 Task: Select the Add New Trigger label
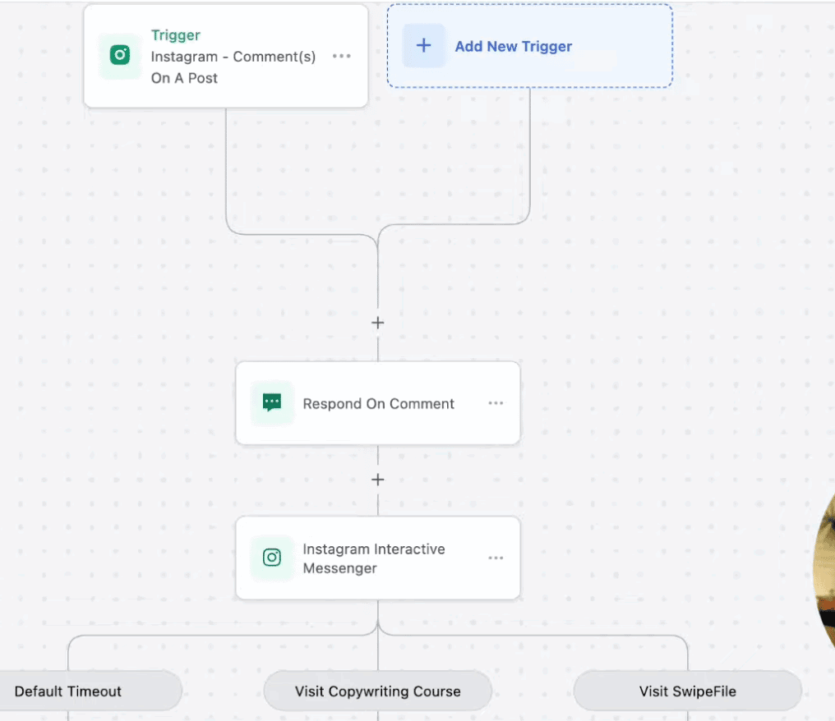[513, 47]
